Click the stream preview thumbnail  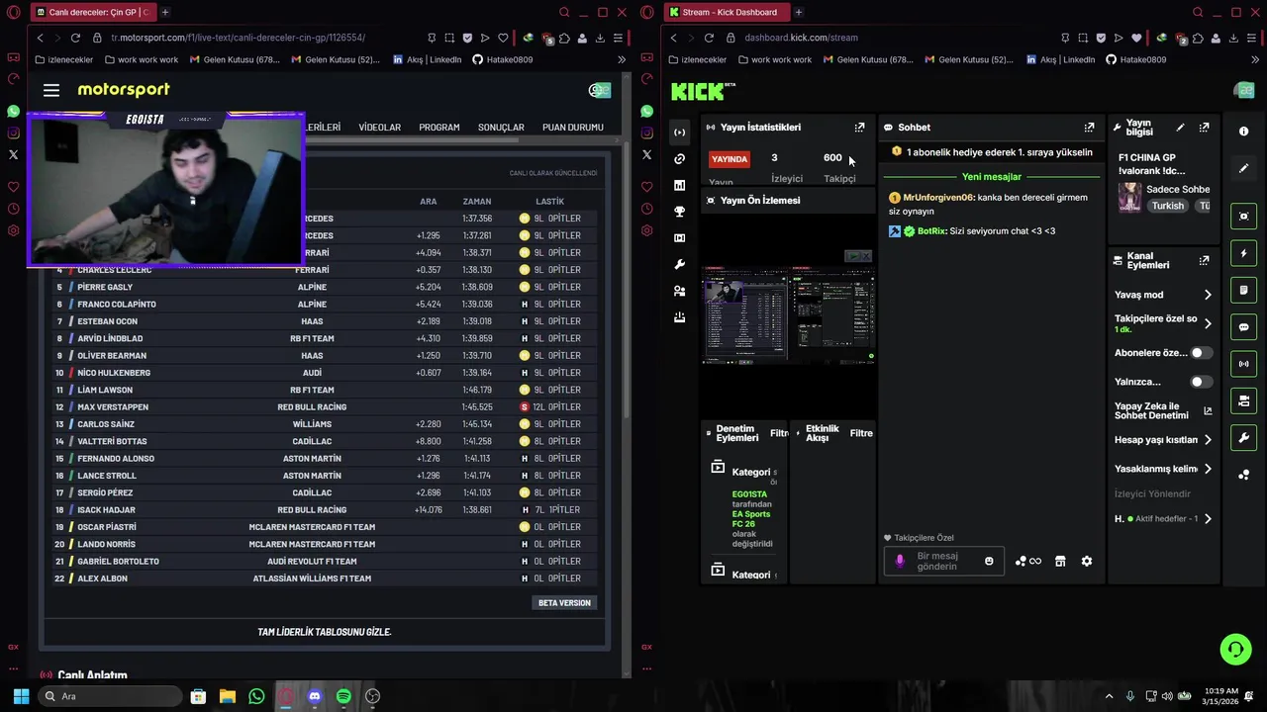point(789,316)
